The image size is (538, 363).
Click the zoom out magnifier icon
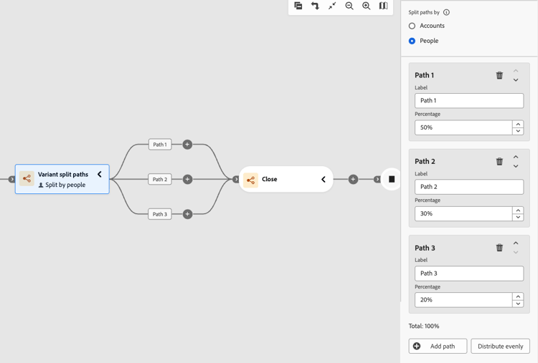349,6
